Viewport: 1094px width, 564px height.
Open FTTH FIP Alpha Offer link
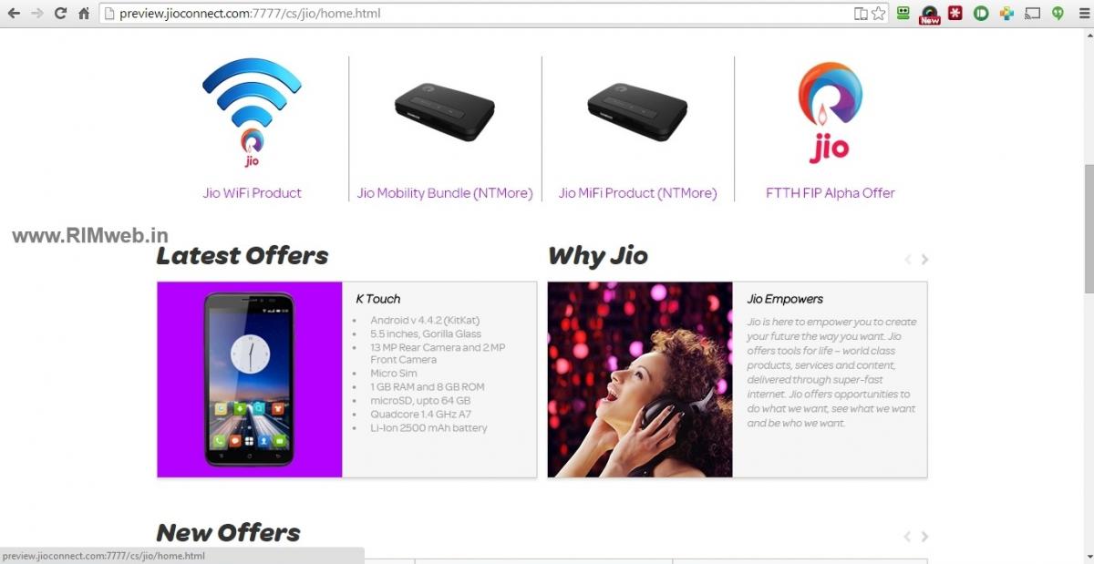pyautogui.click(x=831, y=193)
